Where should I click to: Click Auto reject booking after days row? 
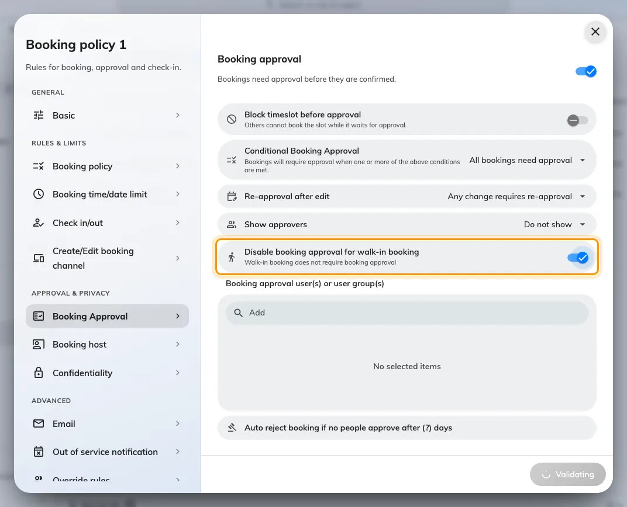406,428
